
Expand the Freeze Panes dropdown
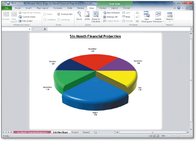120,21
